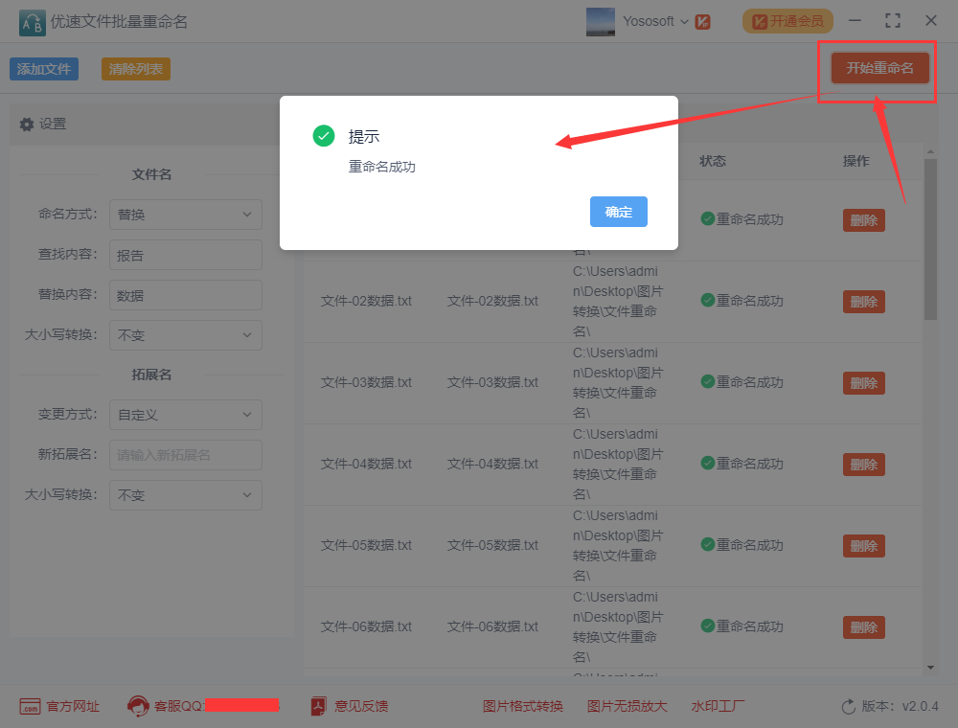The width and height of the screenshot is (958, 728).
Task: Click the success status icon for 文件-04数据.txt
Action: point(708,463)
